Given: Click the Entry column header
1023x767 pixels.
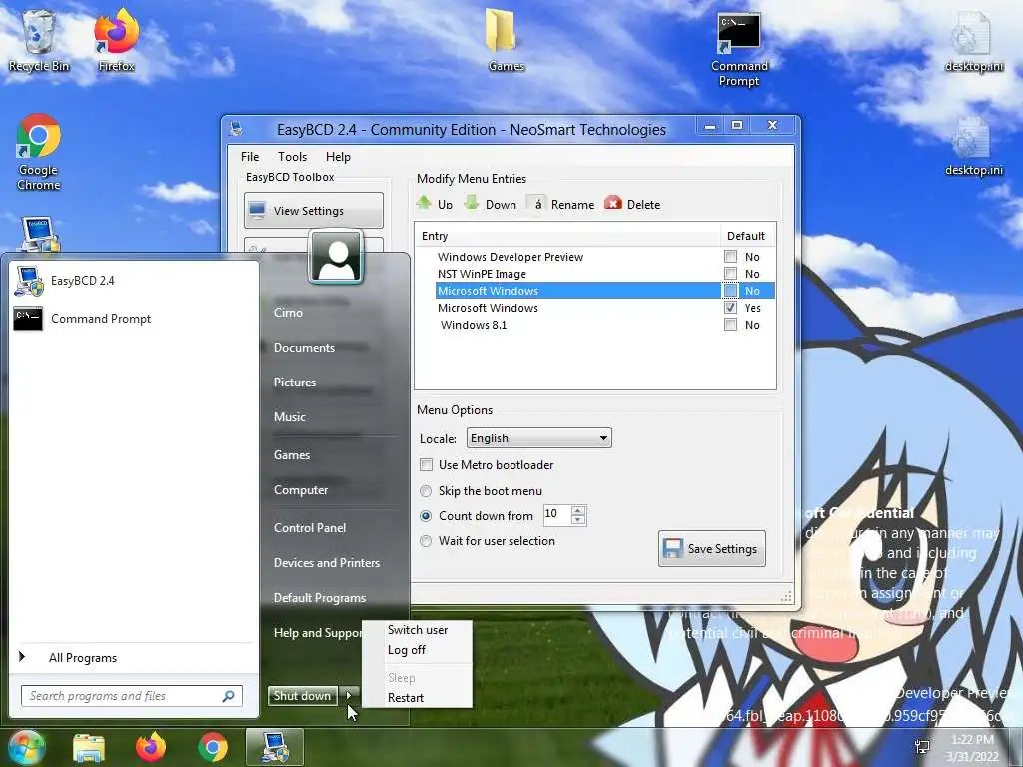Looking at the screenshot, I should point(567,236).
